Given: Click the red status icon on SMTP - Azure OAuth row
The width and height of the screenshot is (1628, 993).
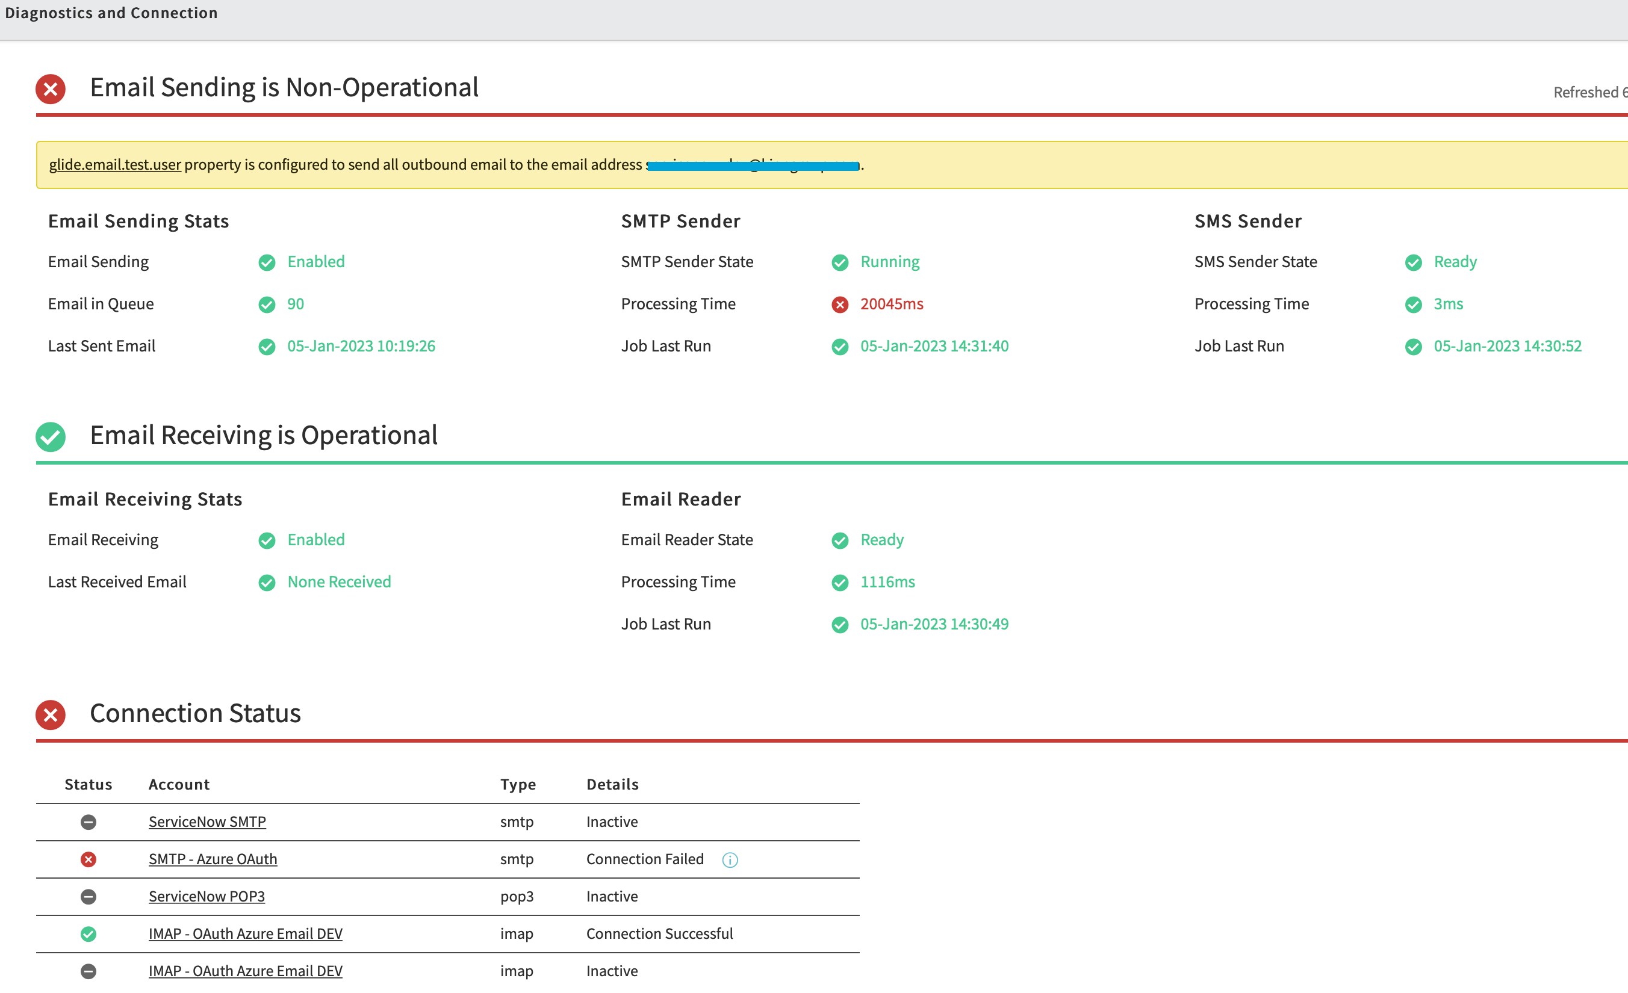Looking at the screenshot, I should tap(89, 859).
